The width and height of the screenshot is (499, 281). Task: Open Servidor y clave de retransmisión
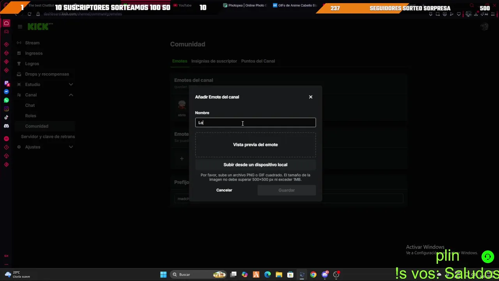pyautogui.click(x=48, y=137)
